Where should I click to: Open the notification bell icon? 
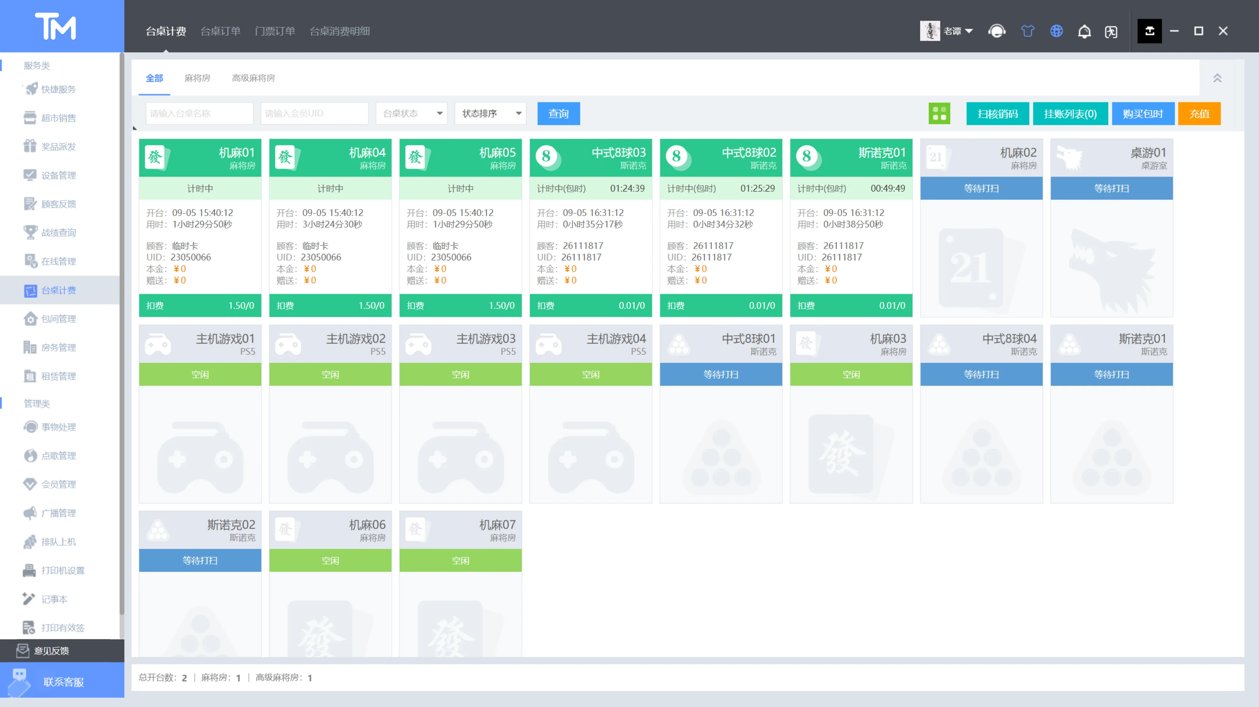1084,32
